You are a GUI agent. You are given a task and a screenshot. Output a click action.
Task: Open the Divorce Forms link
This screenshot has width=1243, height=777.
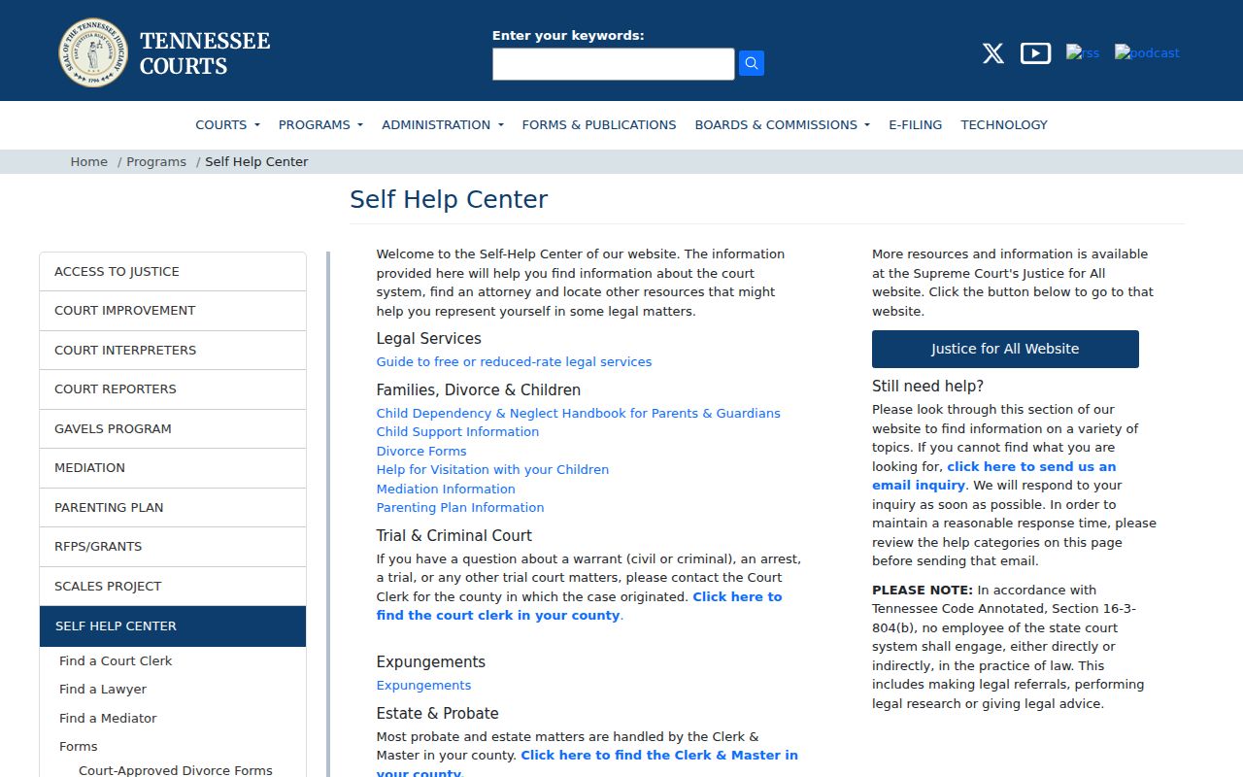pyautogui.click(x=421, y=452)
